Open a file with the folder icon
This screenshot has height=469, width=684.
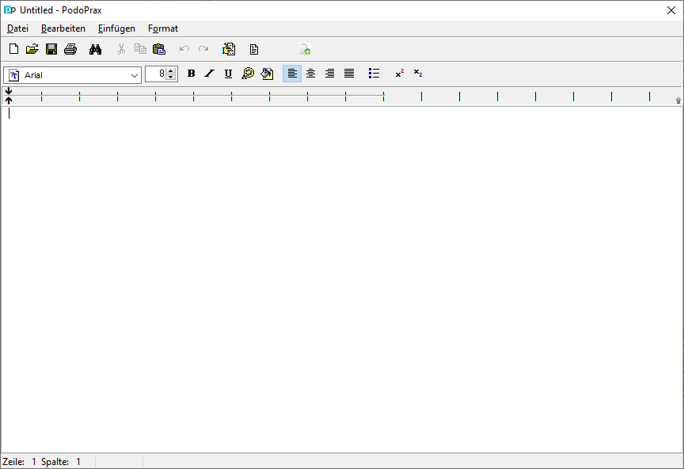[x=32, y=49]
